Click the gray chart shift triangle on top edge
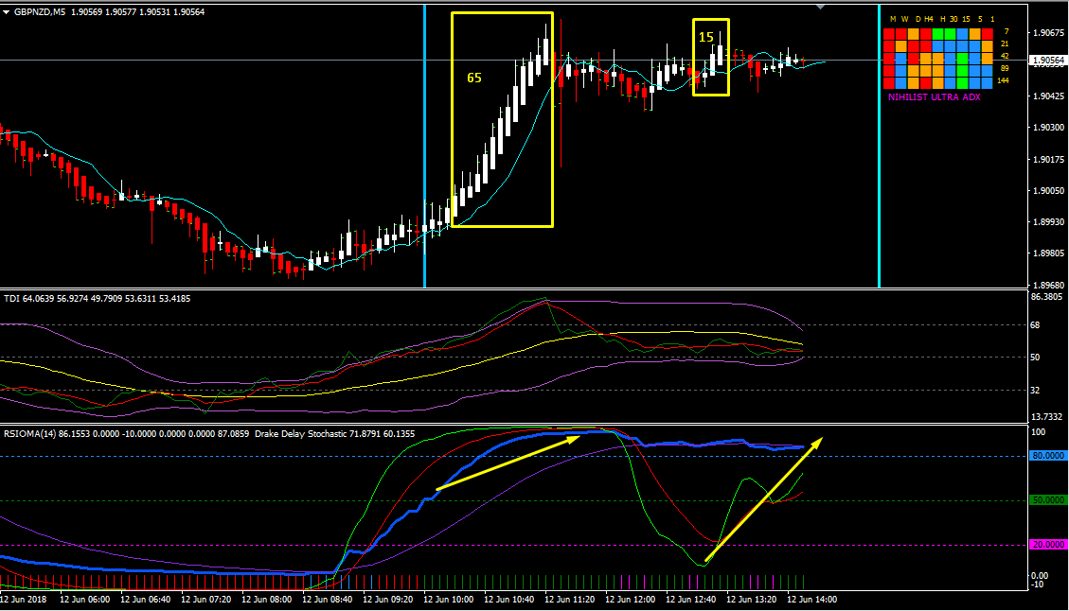This screenshot has width=1069, height=611. (x=821, y=7)
